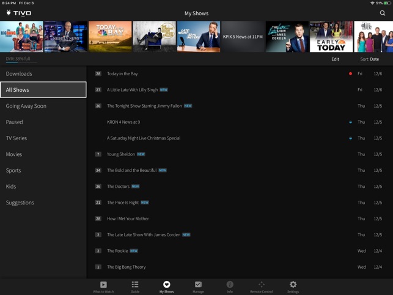Viewport: 393px width, 295px height.
Task: Open search with the magnifier icon
Action: tap(383, 13)
